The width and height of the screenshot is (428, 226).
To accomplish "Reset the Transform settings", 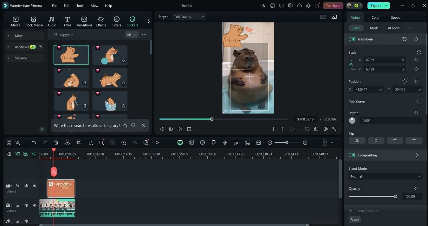I will (x=405, y=39).
